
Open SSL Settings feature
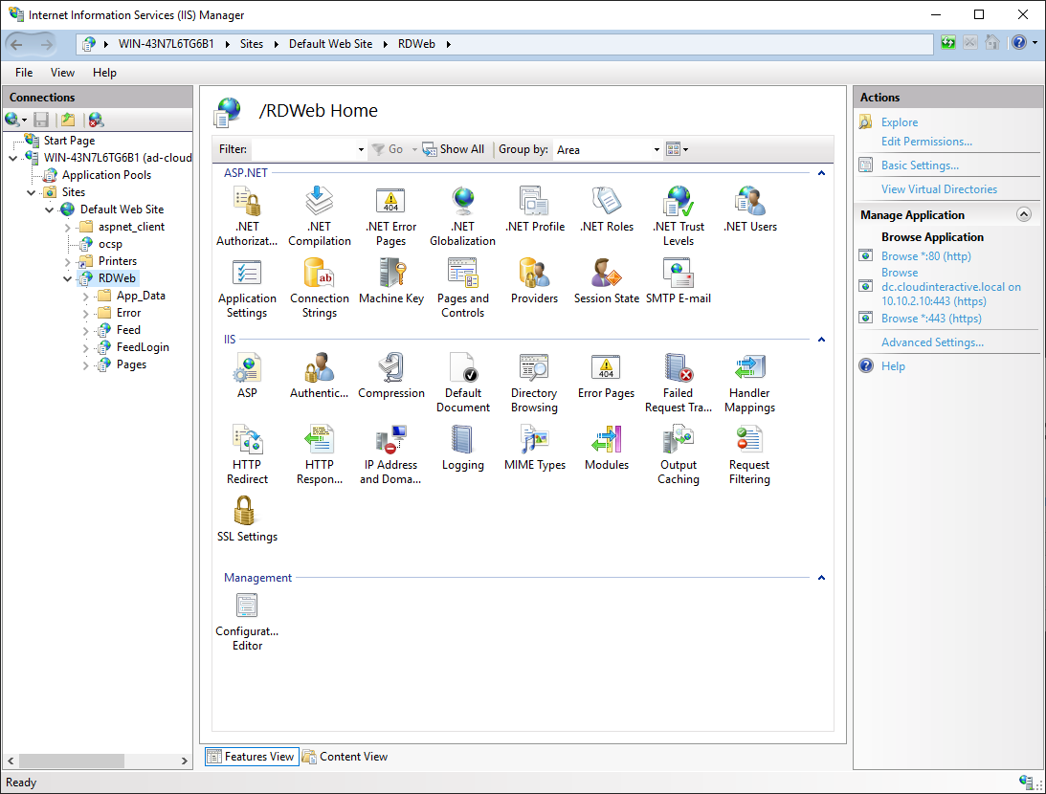[247, 519]
